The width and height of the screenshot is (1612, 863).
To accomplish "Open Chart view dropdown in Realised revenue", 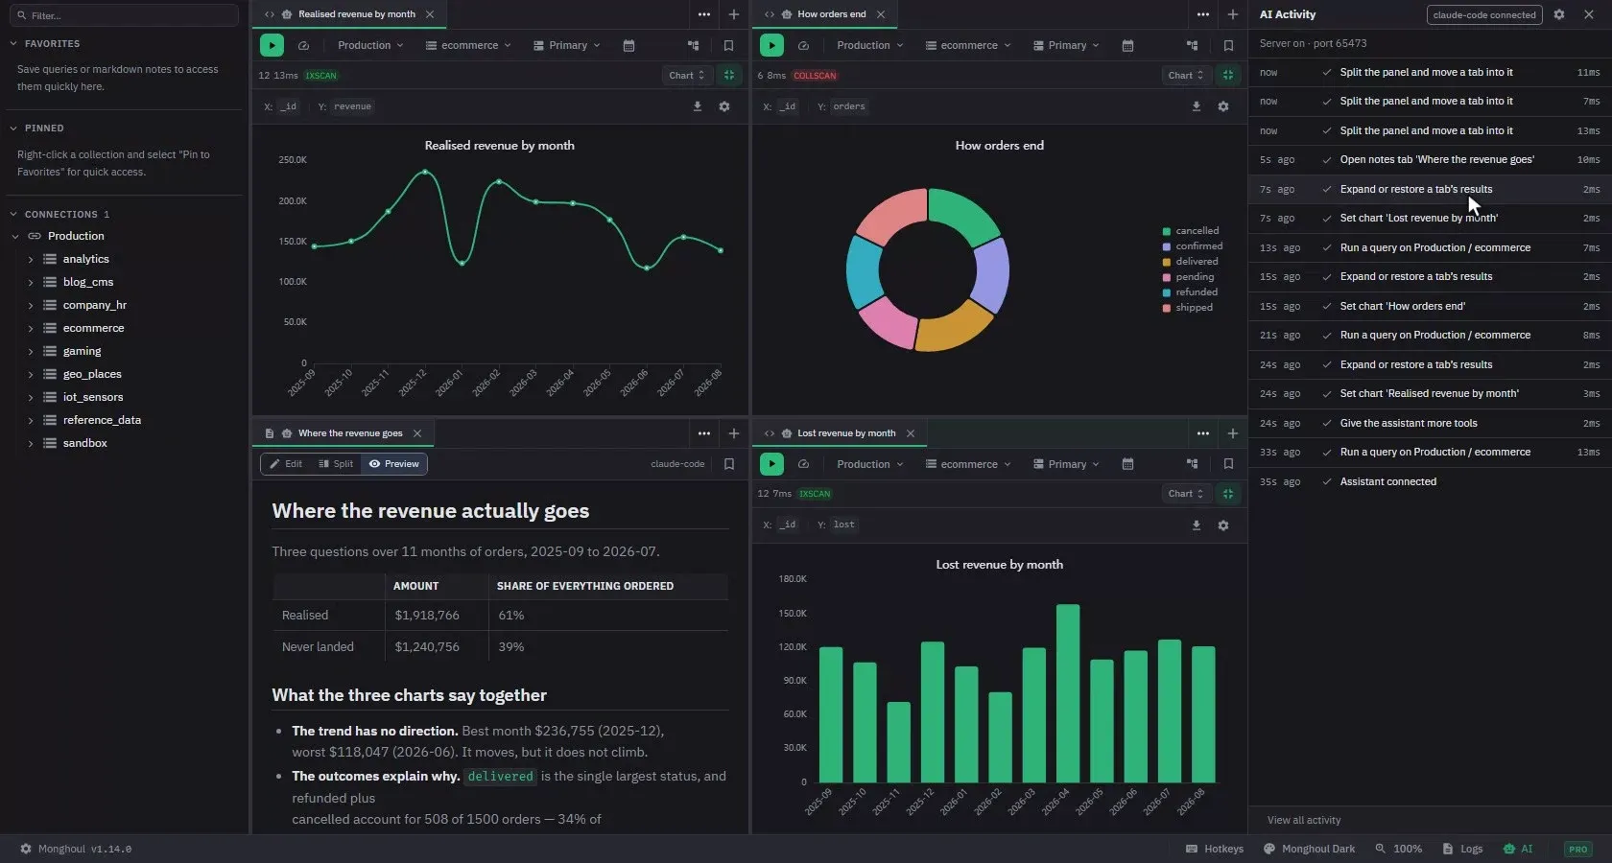I will point(687,76).
